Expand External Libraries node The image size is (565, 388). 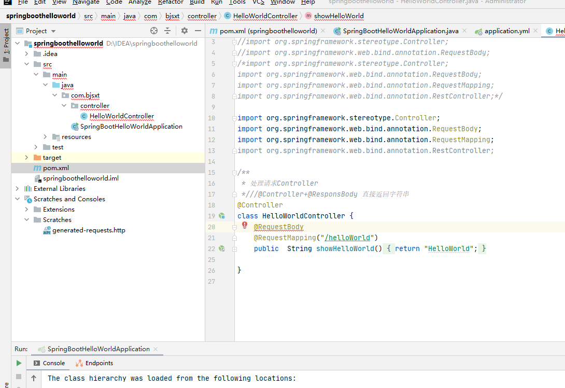pos(17,189)
